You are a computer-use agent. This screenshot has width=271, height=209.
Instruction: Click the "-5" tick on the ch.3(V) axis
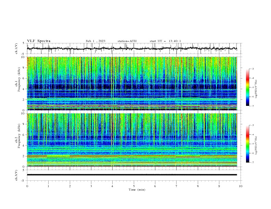(x=23, y=181)
